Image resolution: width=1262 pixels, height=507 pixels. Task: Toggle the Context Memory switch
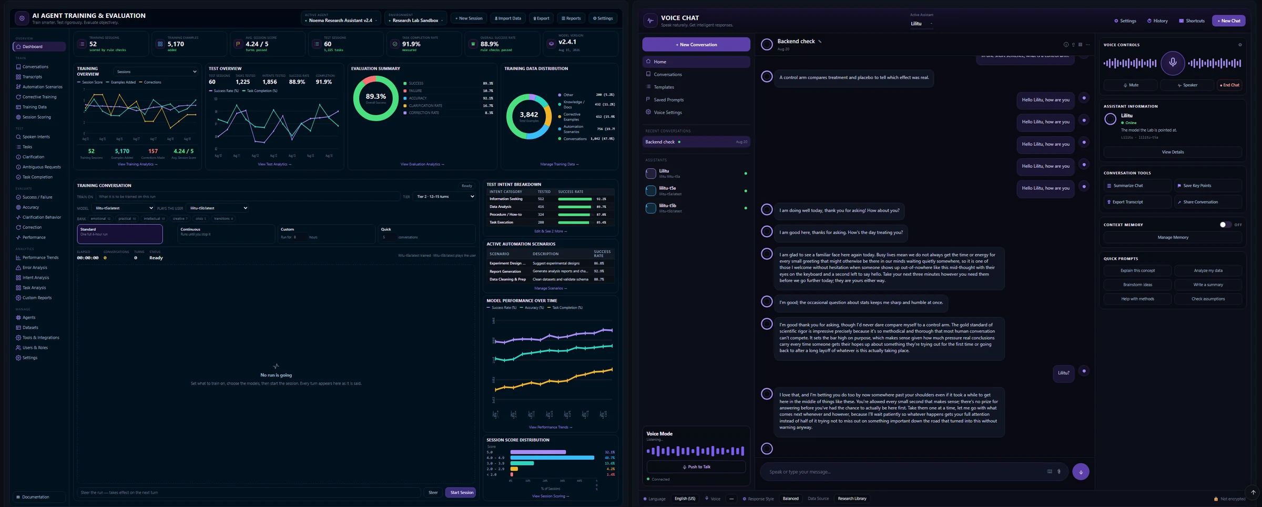point(1225,225)
